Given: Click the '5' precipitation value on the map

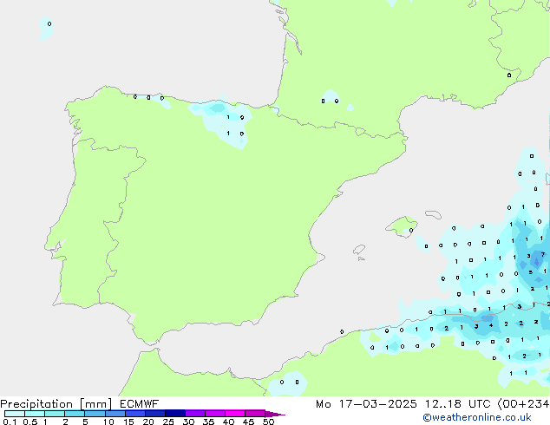Looking at the screenshot, I should pyautogui.click(x=531, y=272).
